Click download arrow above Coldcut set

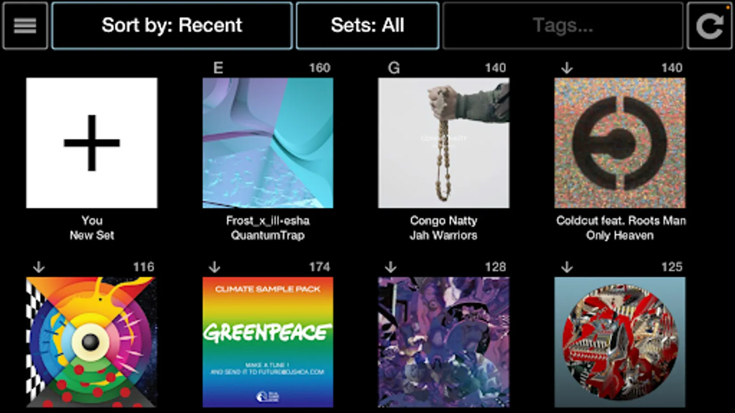point(567,68)
